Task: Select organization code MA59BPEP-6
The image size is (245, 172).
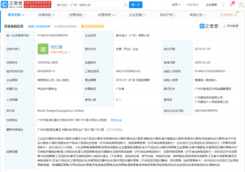Action: pos(46,71)
